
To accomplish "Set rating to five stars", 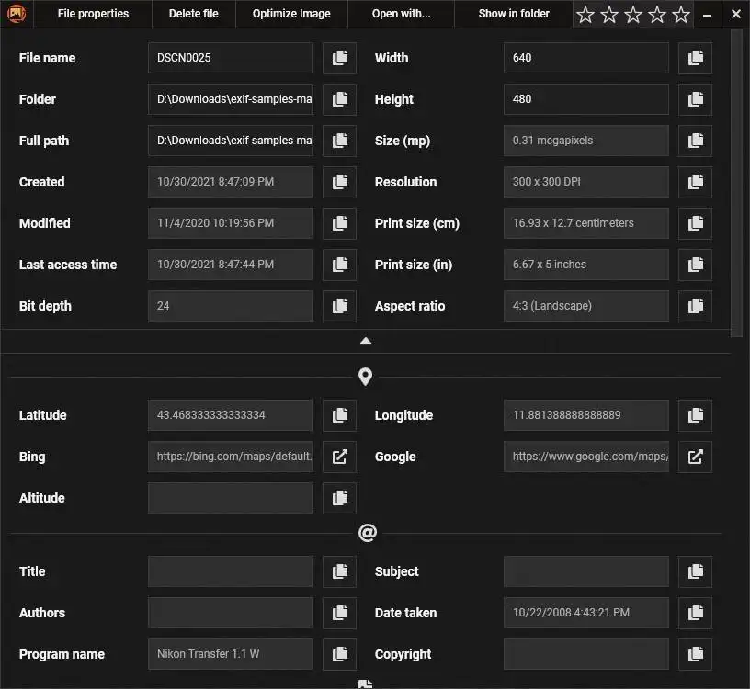I will (x=681, y=15).
